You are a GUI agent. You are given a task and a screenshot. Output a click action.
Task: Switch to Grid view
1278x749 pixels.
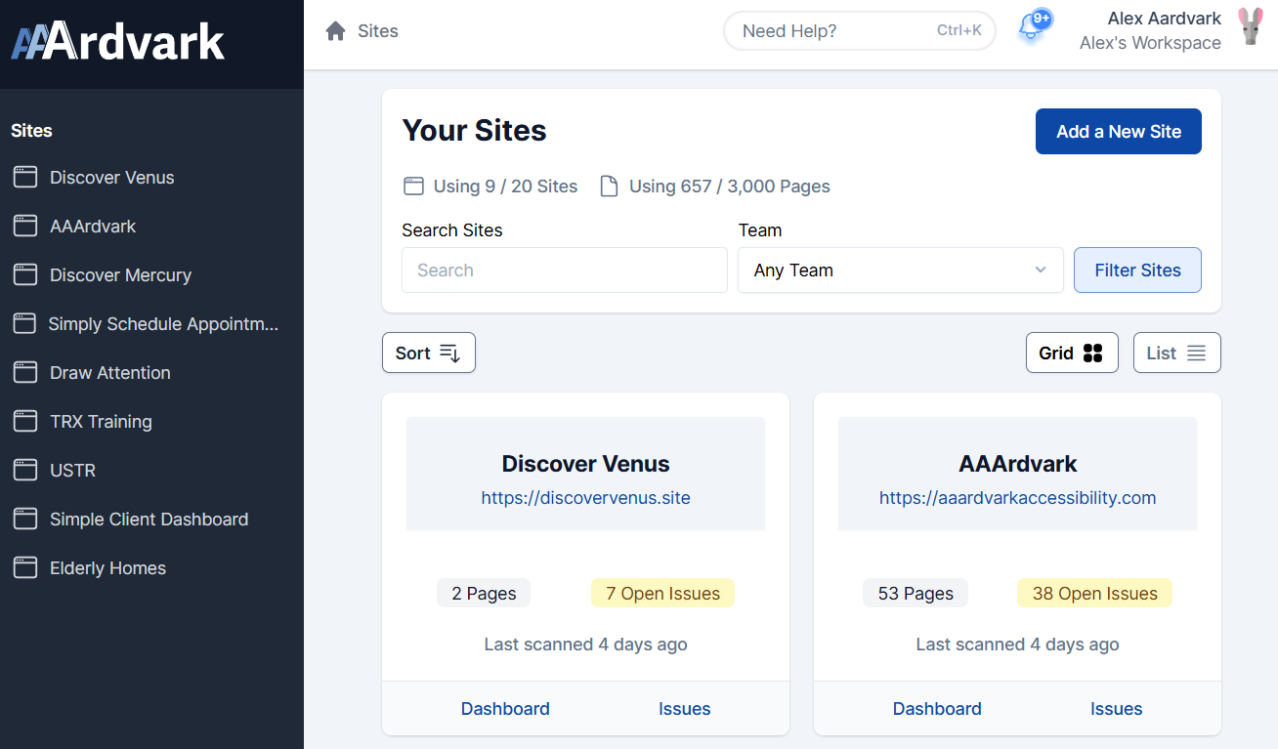[1072, 354]
